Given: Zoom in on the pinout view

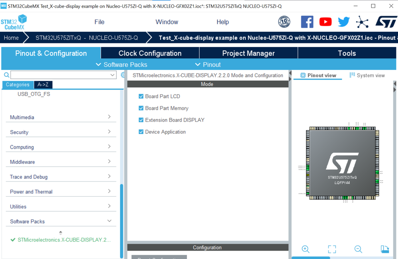Looking at the screenshot, I should point(305,249).
